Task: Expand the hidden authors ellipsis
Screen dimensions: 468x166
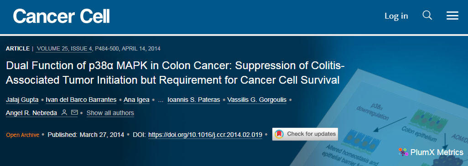Action: pyautogui.click(x=161, y=100)
